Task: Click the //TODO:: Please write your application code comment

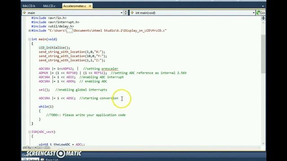Action: (x=86, y=115)
